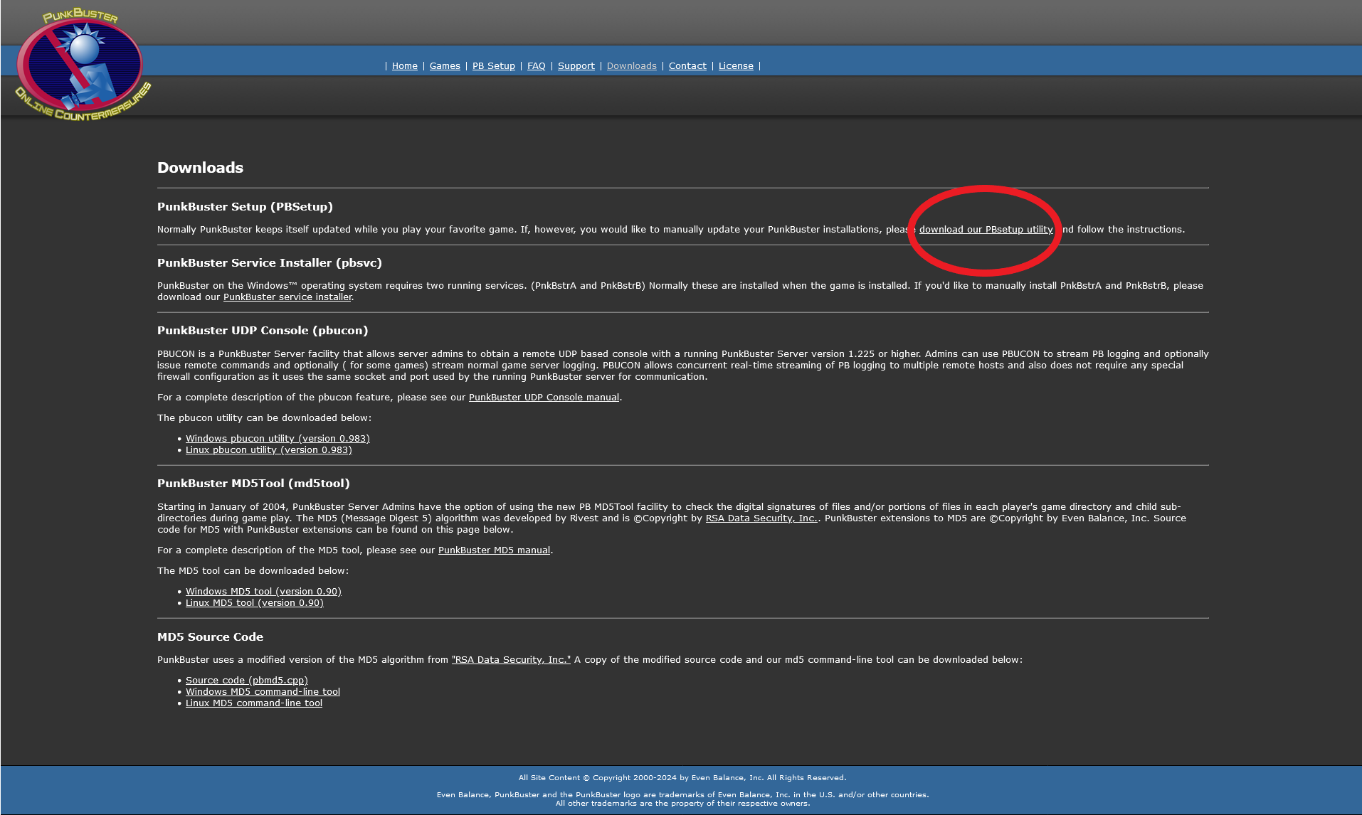Viewport: 1362px width, 815px height.
Task: Click the download our PBsetup utility link
Action: 986,230
